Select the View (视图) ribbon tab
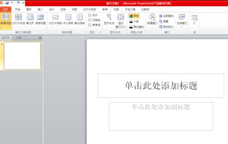228x144 pixels. click(x=116, y=9)
